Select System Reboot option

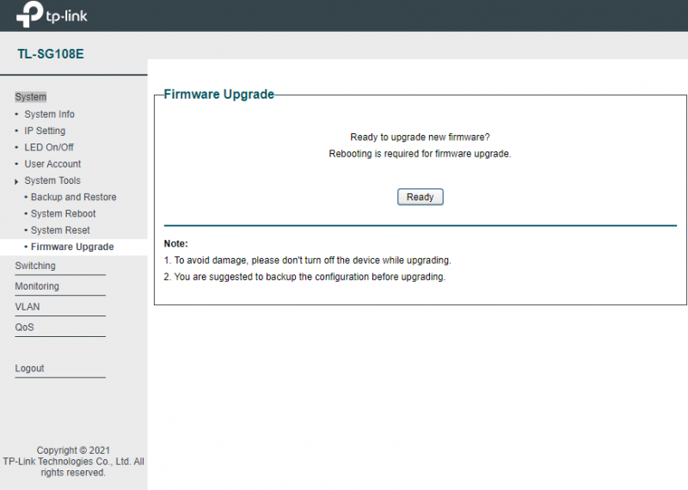point(63,213)
